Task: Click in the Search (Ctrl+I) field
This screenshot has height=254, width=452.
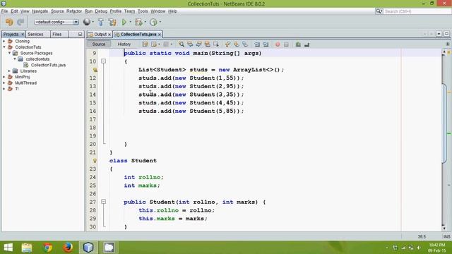Action: 417,11
